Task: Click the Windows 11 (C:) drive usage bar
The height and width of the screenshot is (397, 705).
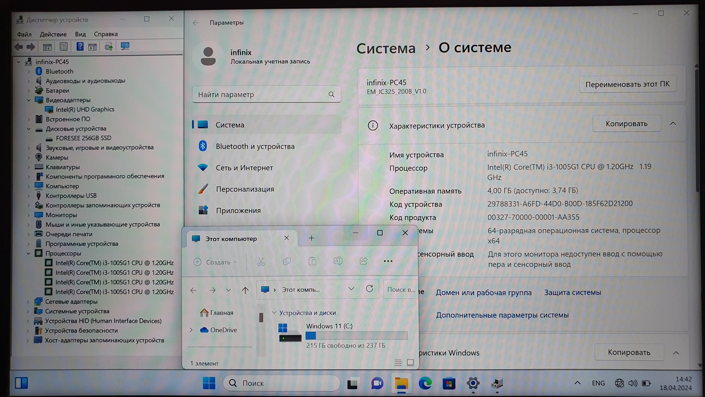Action: point(356,335)
